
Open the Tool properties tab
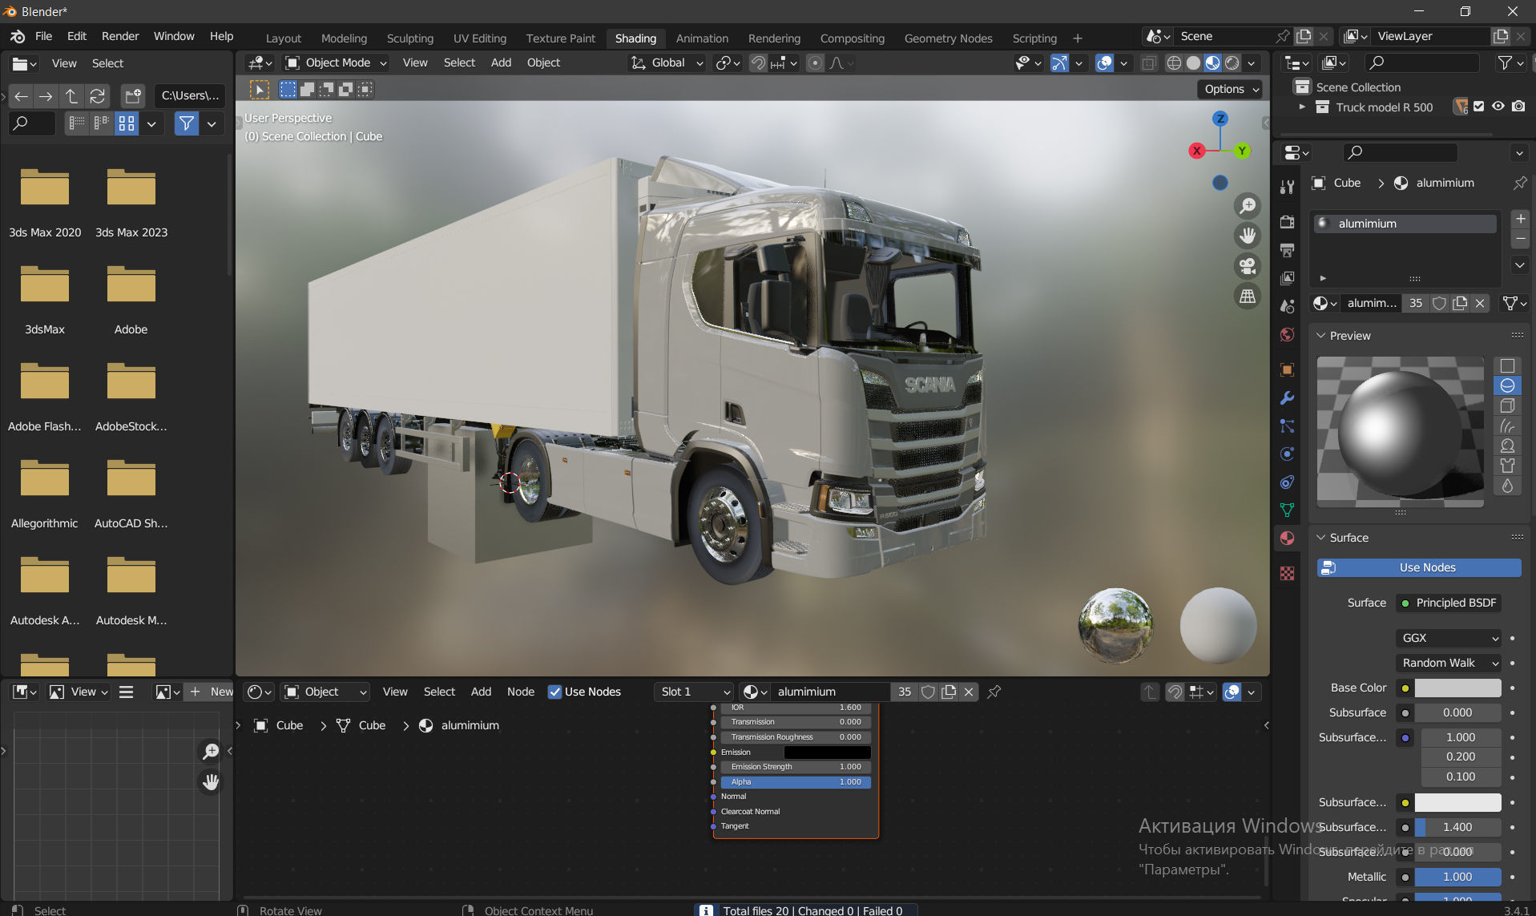tap(1287, 187)
